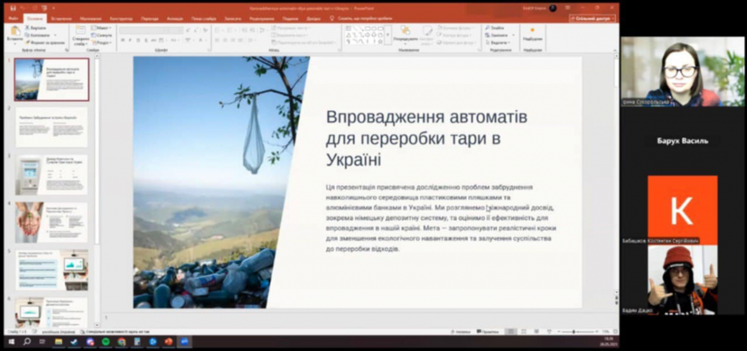This screenshot has height=351, width=747.
Task: Switch to PowerPoint orange taskbar icon
Action: pos(168,342)
